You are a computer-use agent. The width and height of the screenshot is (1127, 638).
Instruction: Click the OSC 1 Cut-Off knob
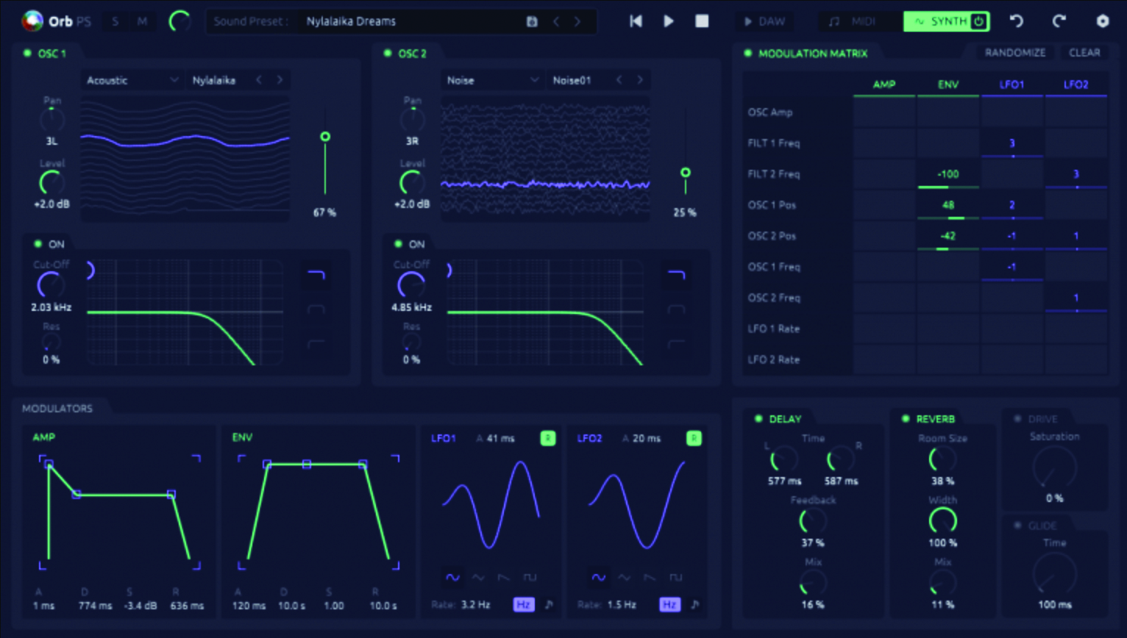[51, 284]
